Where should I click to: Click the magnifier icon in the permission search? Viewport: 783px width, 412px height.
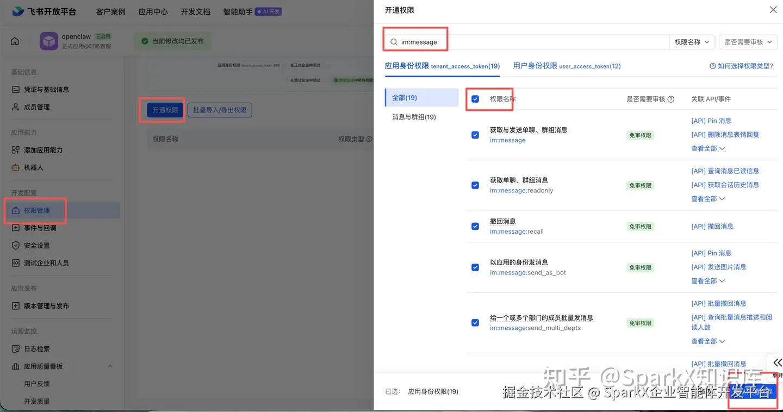[x=394, y=42]
